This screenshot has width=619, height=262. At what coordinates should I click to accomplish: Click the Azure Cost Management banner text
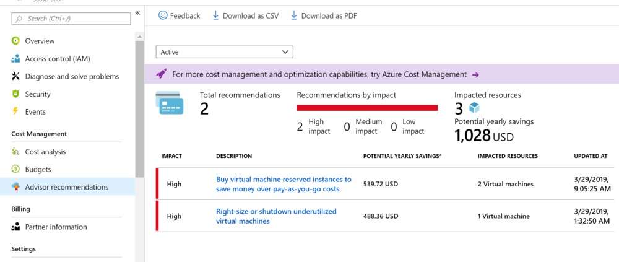click(x=319, y=74)
